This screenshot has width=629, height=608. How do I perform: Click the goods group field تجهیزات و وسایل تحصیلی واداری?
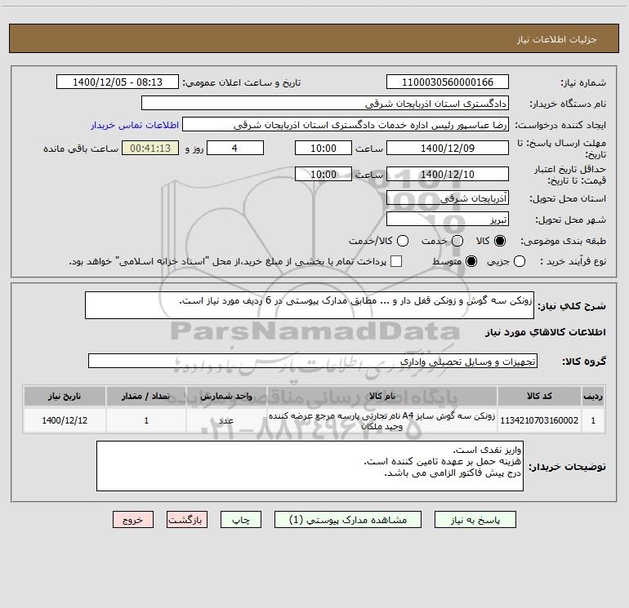click(x=313, y=361)
